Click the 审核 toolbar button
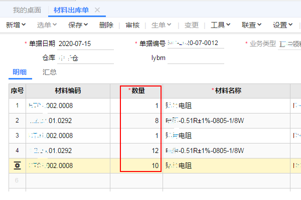This screenshot has height=200, width=301. [x=133, y=24]
